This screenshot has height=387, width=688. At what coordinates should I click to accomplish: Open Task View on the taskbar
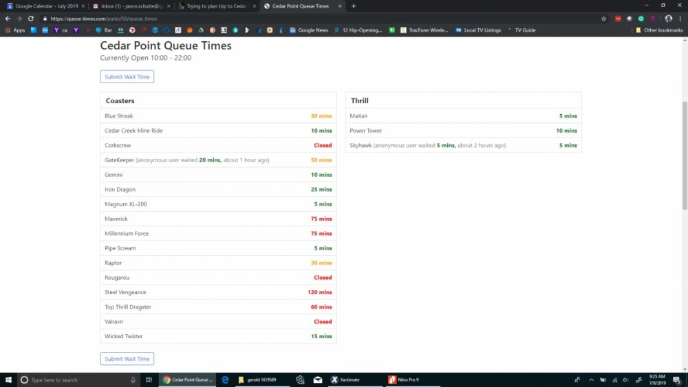(149, 379)
